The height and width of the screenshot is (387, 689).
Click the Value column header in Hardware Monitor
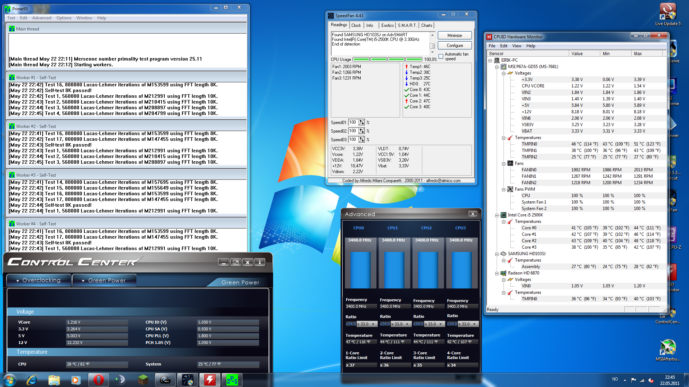[x=584, y=54]
